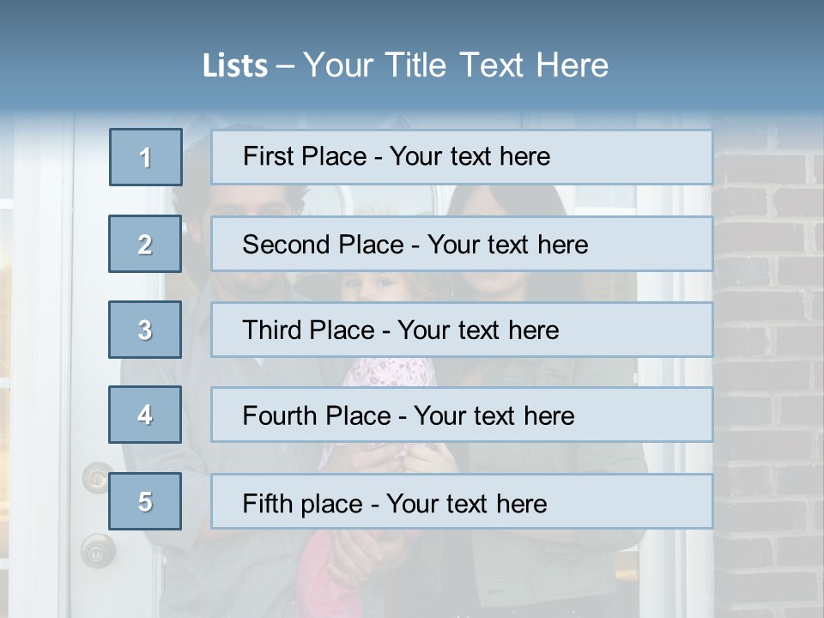Screen dimensions: 824x618
Task: Click the words Second Place
Action: [x=324, y=245]
